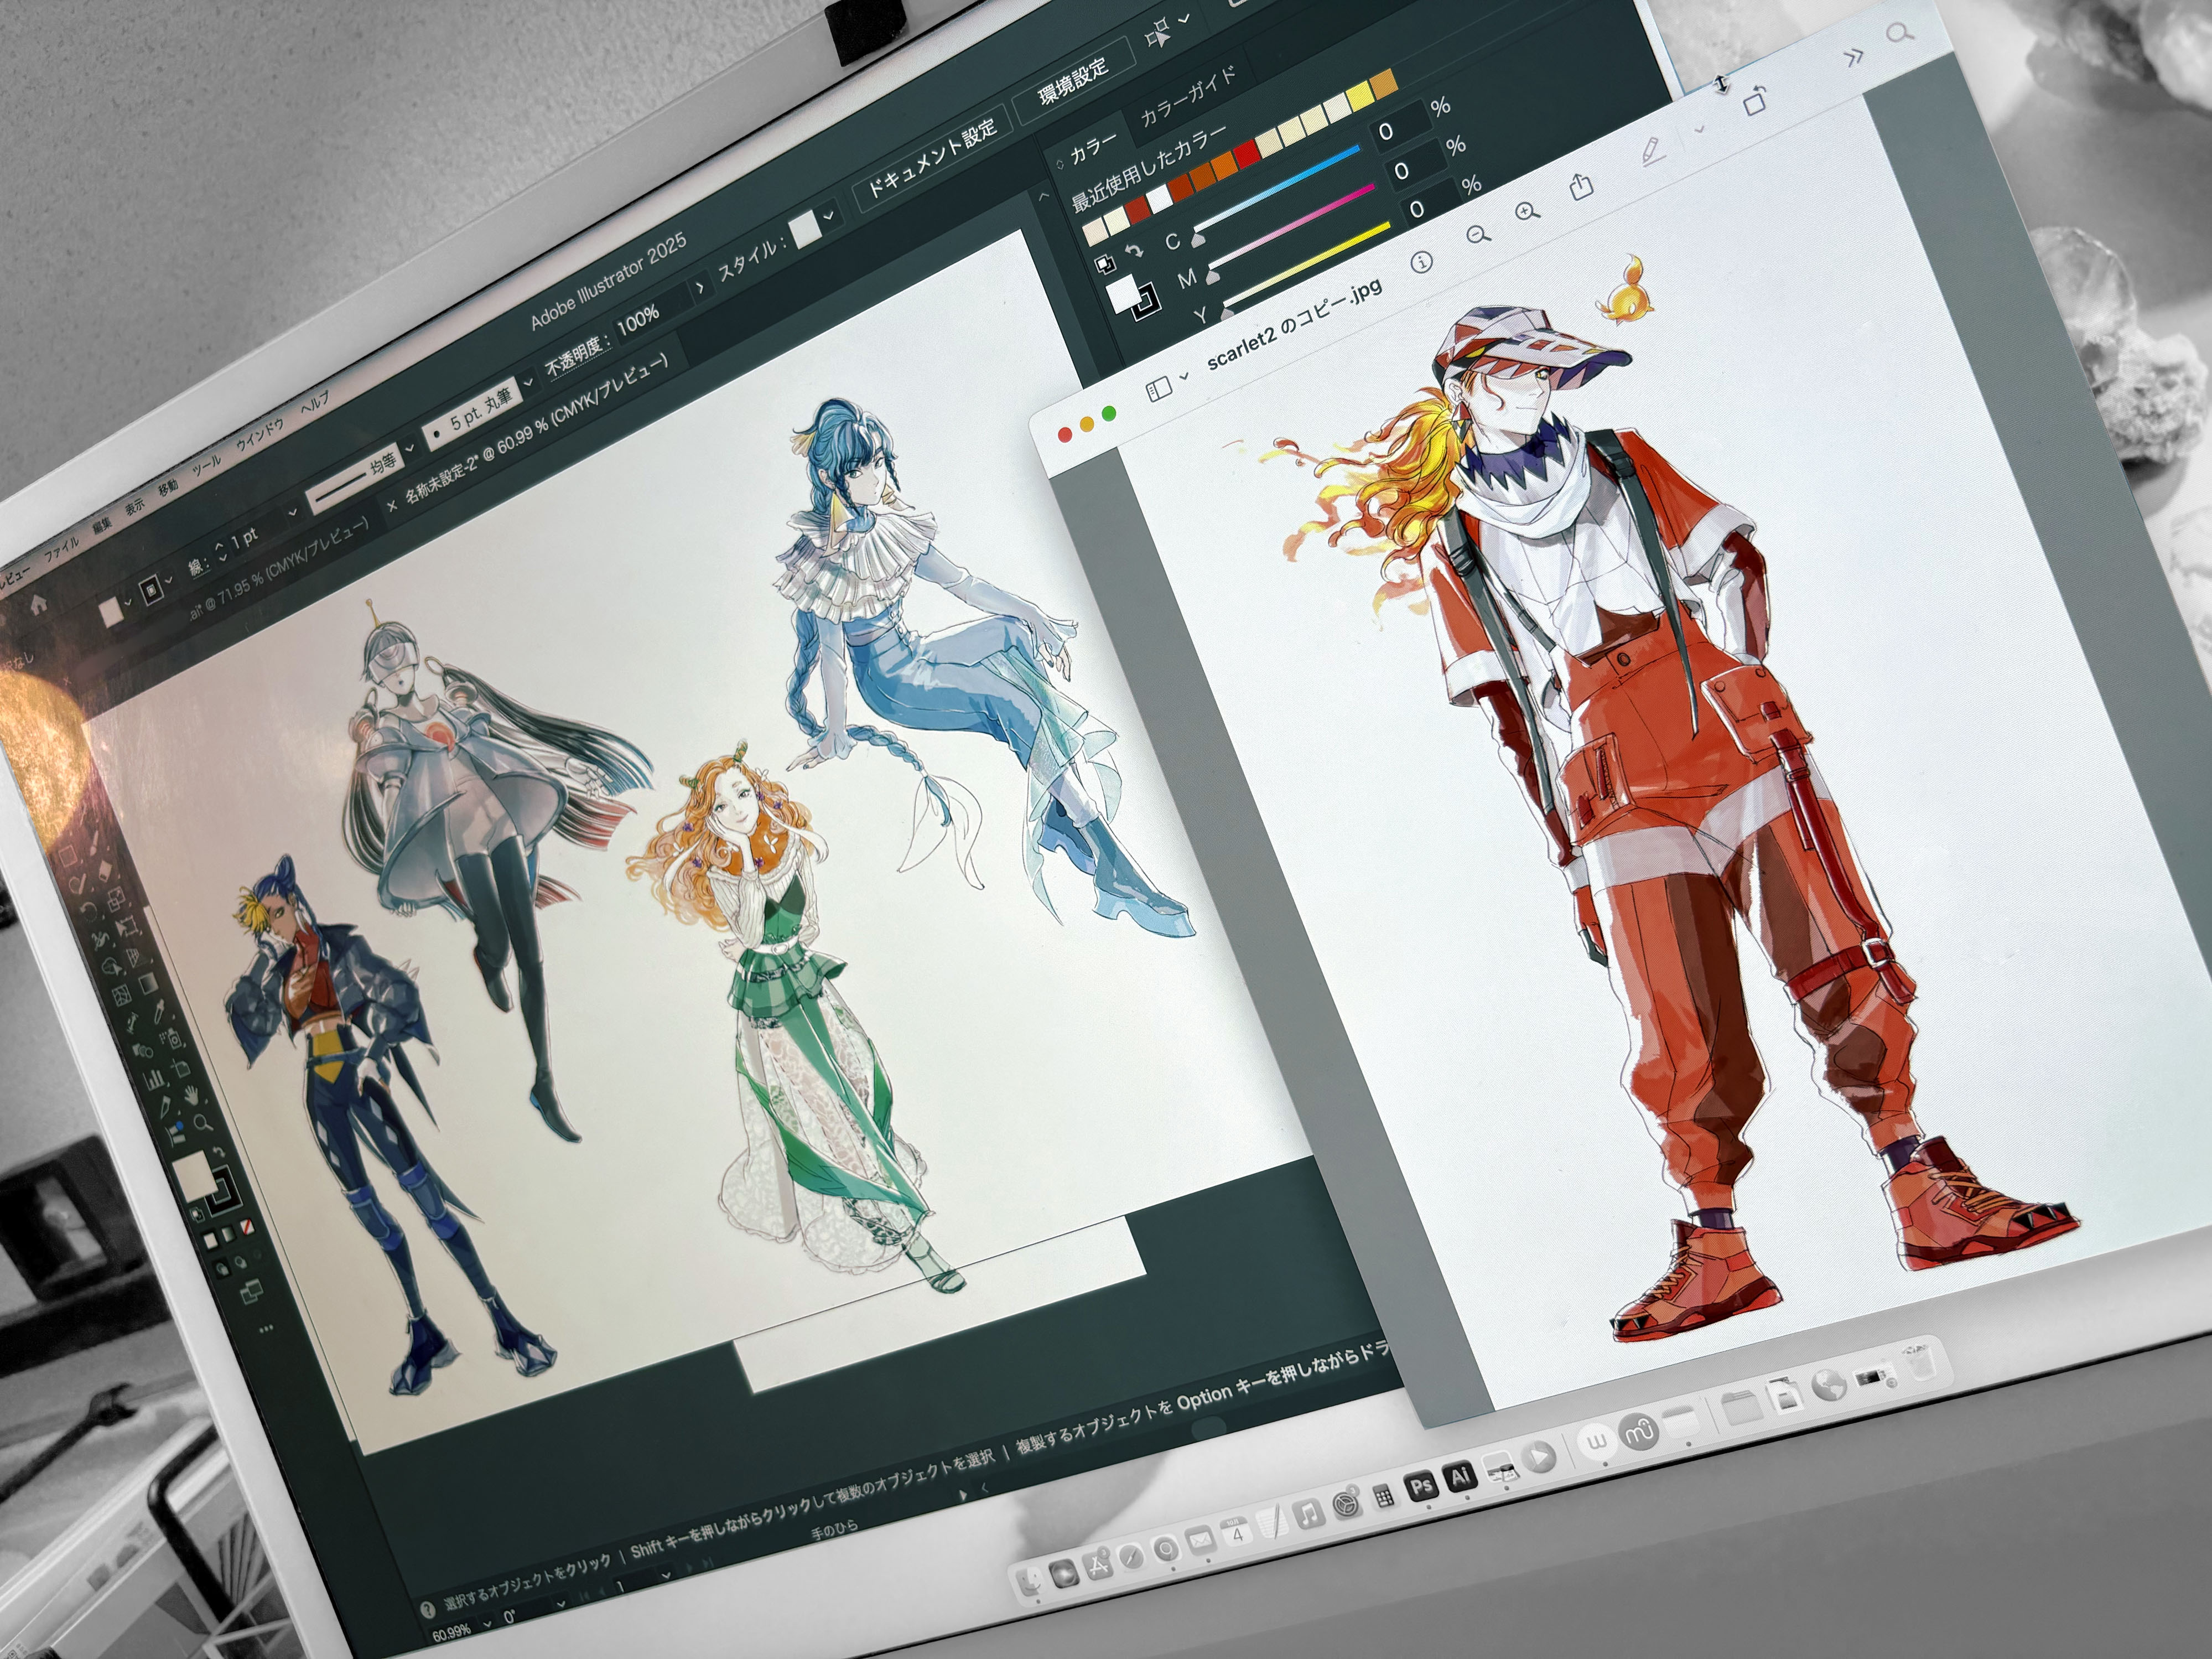Open the ウインドウ menu
This screenshot has width=2212, height=1659.
coord(260,436)
